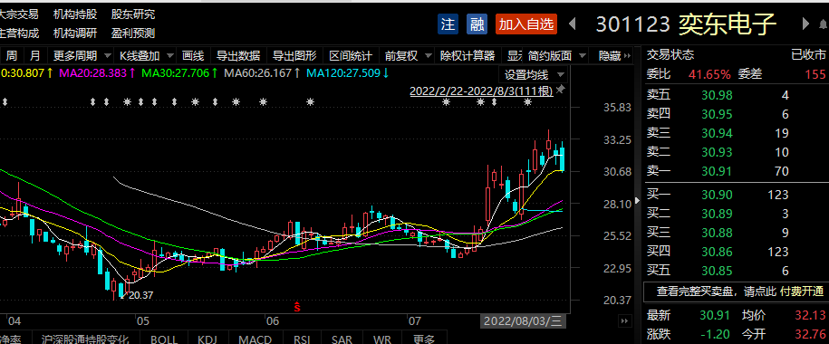Click the 买五 row at 30.85
The height and width of the screenshot is (344, 829).
[x=736, y=271]
